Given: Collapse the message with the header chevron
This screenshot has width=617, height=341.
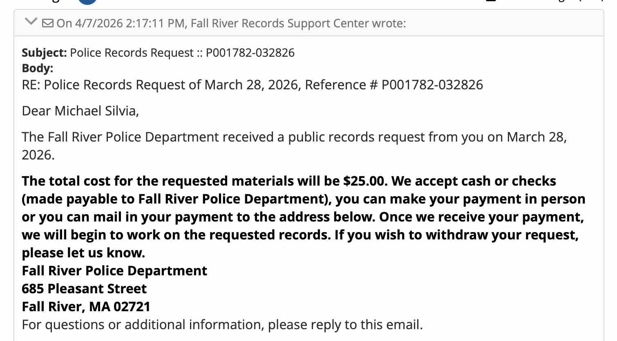Looking at the screenshot, I should coord(31,22).
